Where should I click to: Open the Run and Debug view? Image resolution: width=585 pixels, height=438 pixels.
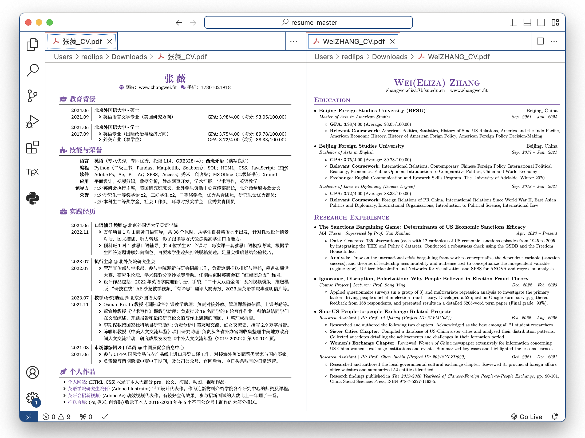[x=32, y=121]
